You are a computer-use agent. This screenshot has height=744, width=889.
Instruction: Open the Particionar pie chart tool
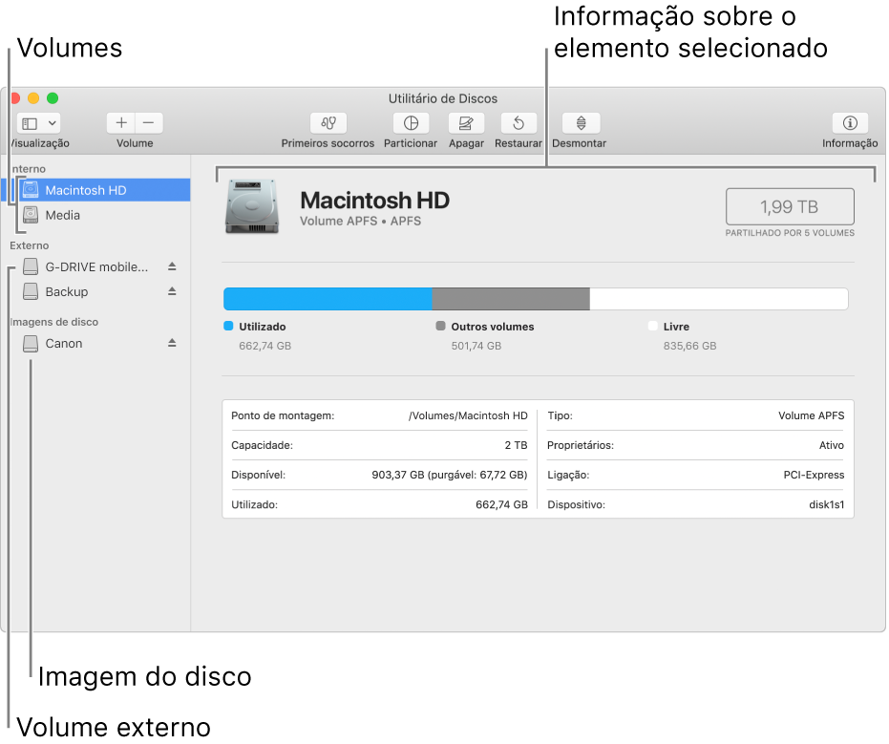point(411,123)
